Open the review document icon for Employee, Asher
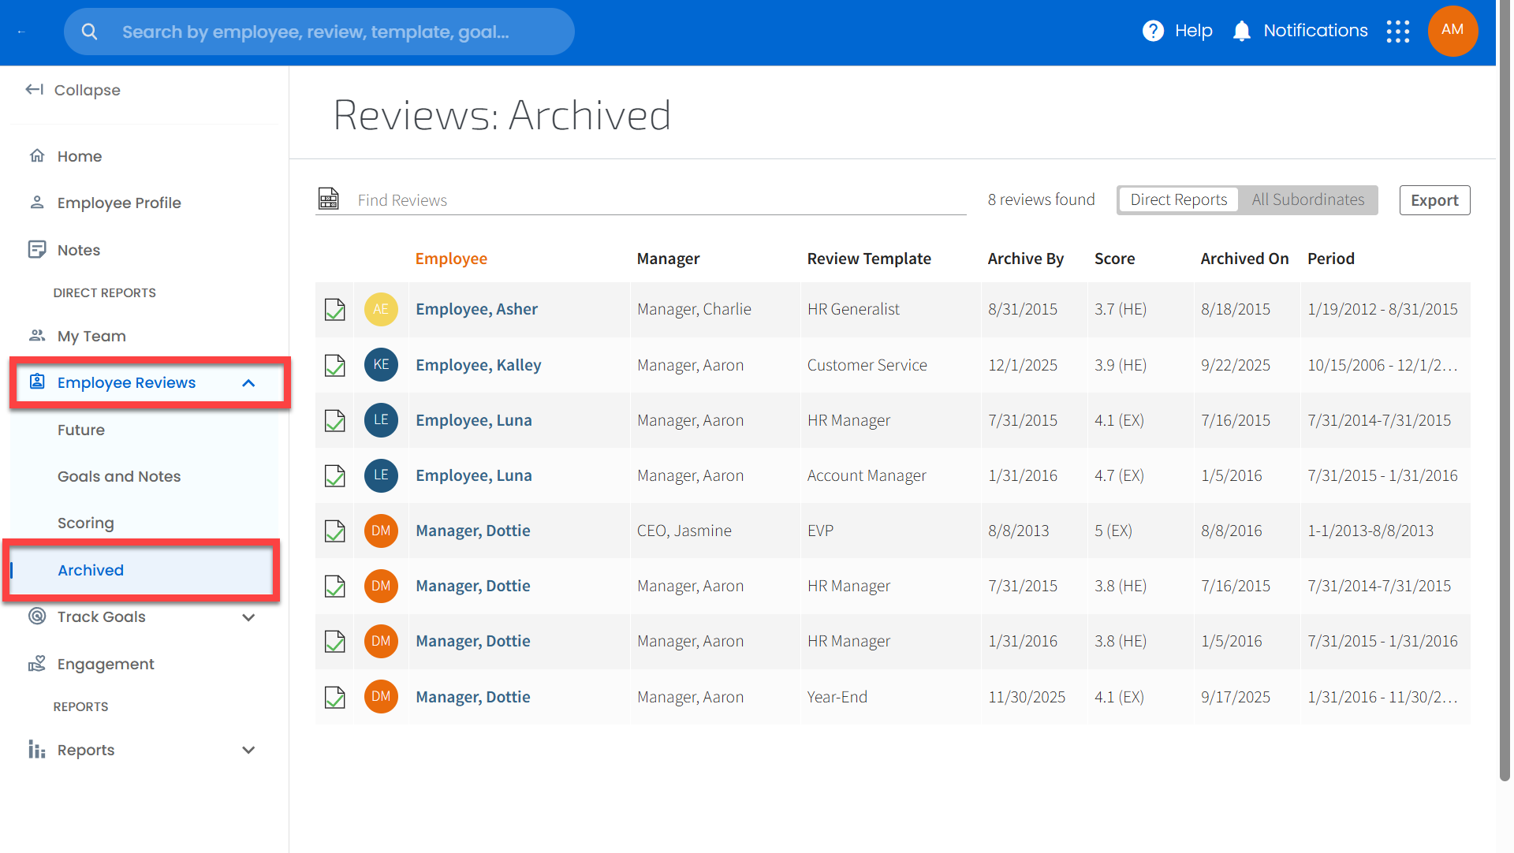The height and width of the screenshot is (853, 1514). click(335, 310)
